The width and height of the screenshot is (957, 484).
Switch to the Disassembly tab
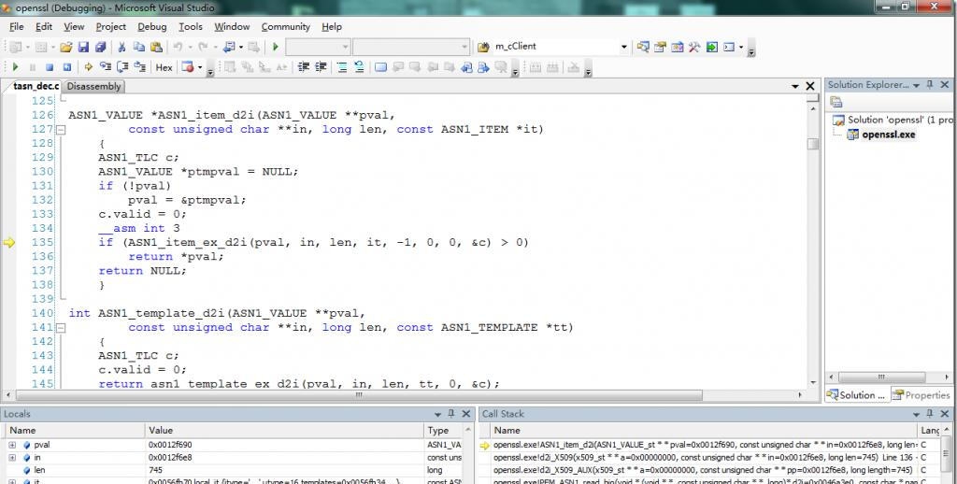93,86
